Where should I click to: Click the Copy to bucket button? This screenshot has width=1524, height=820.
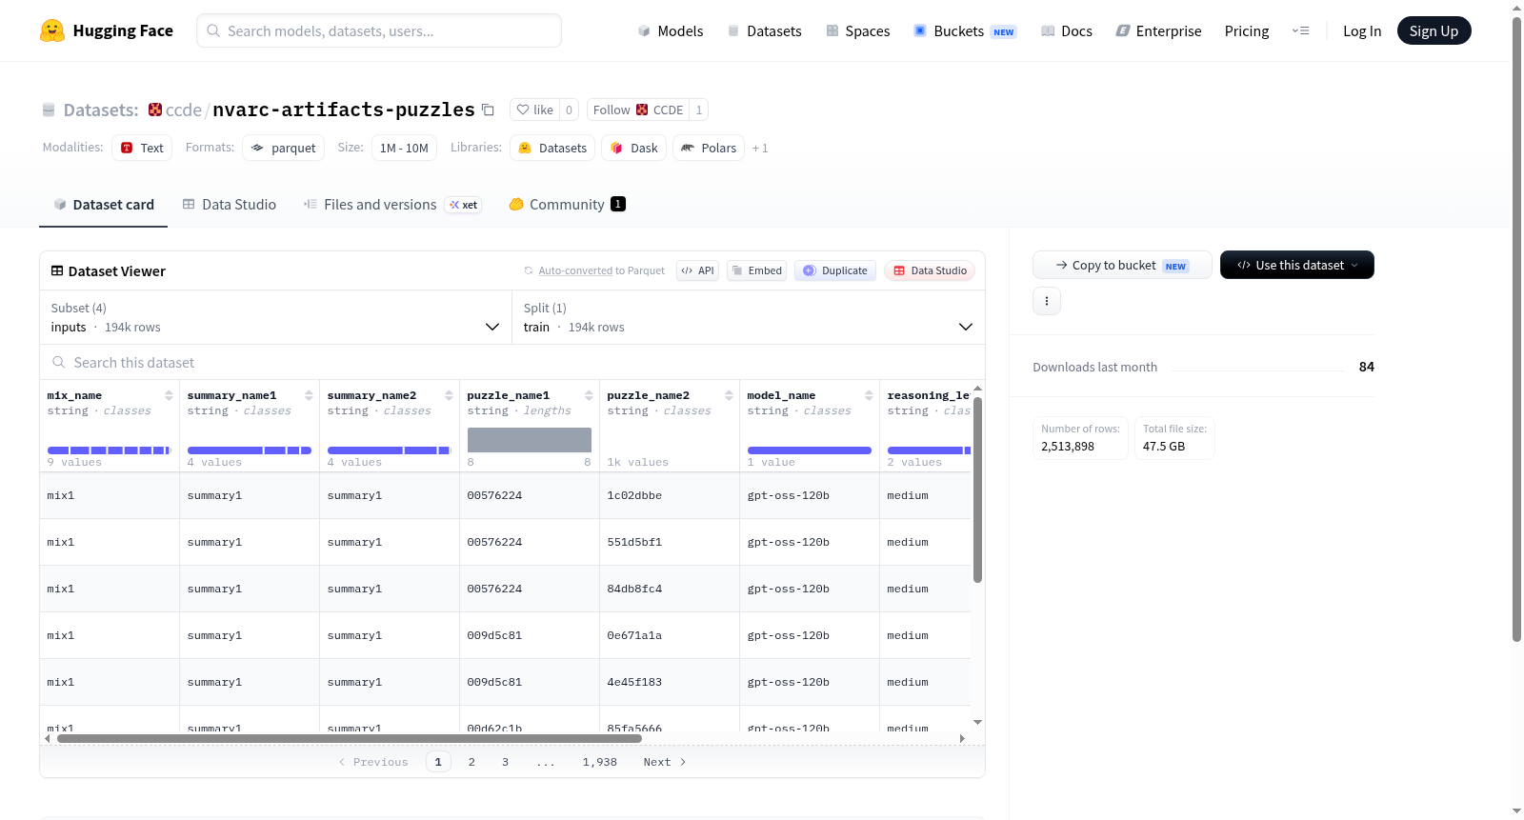[1122, 265]
